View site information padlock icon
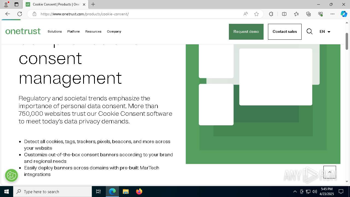 [x=34, y=14]
